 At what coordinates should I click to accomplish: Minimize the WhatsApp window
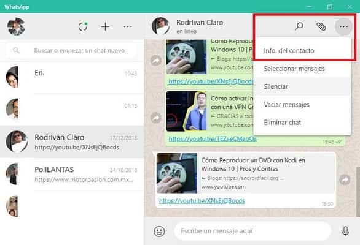coord(309,7)
